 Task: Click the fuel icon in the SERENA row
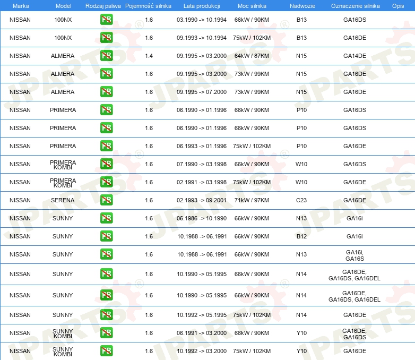(106, 200)
